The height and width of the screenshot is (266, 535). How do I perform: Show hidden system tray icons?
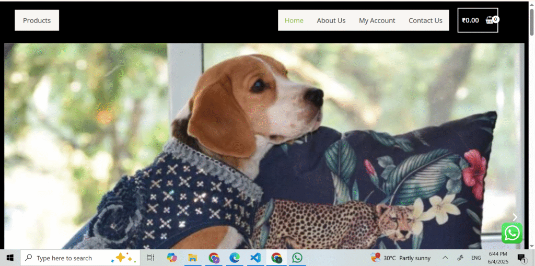[445, 258]
